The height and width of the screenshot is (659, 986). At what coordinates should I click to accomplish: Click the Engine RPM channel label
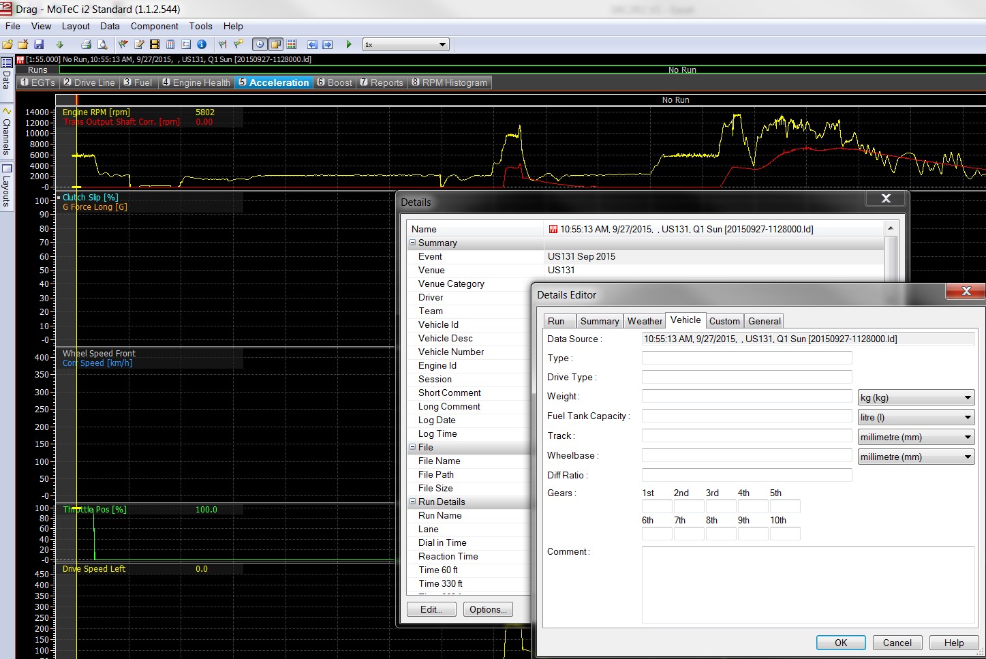click(x=96, y=112)
